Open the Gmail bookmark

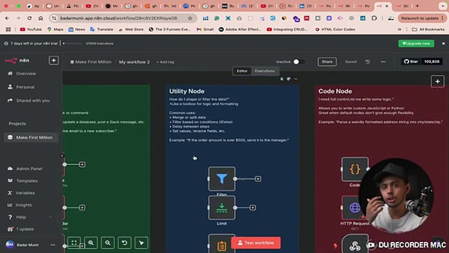click(205, 30)
